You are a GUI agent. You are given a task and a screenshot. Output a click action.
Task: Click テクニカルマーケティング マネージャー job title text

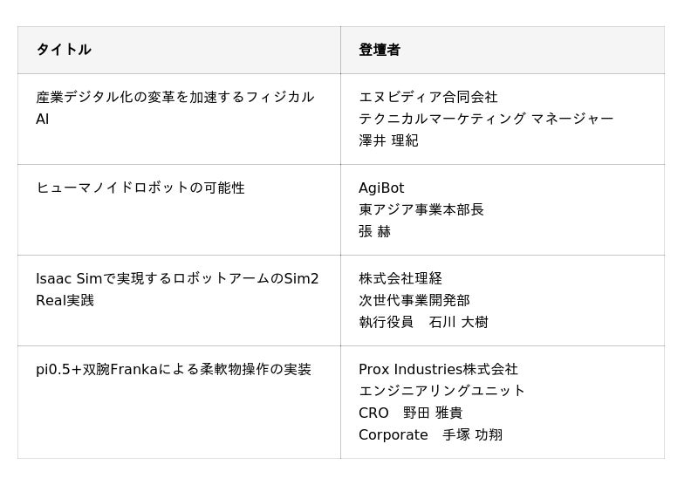486,119
